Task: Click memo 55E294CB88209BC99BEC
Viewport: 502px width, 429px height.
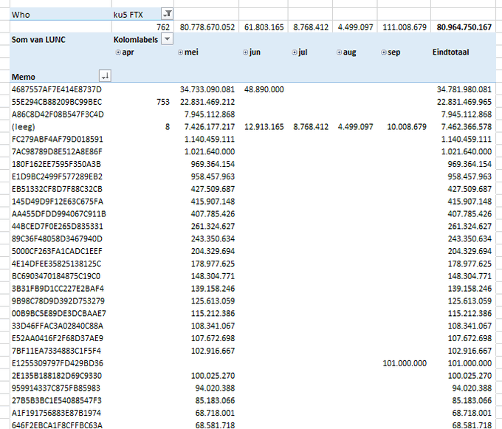Action: pyautogui.click(x=57, y=102)
